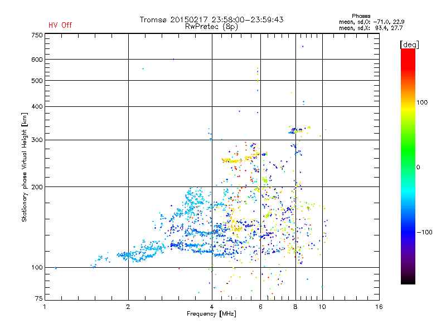Click the blue echo cluster near 8 MHz, 320 km
This screenshot has height=334, width=446.
point(295,131)
